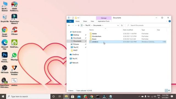Open Wondershare Filmora desktop shortcut
Viewport: 176px width, 99px height.
[14, 19]
